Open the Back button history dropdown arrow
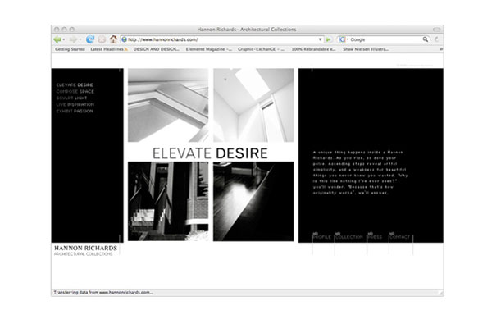The image size is (492, 324). [64, 39]
